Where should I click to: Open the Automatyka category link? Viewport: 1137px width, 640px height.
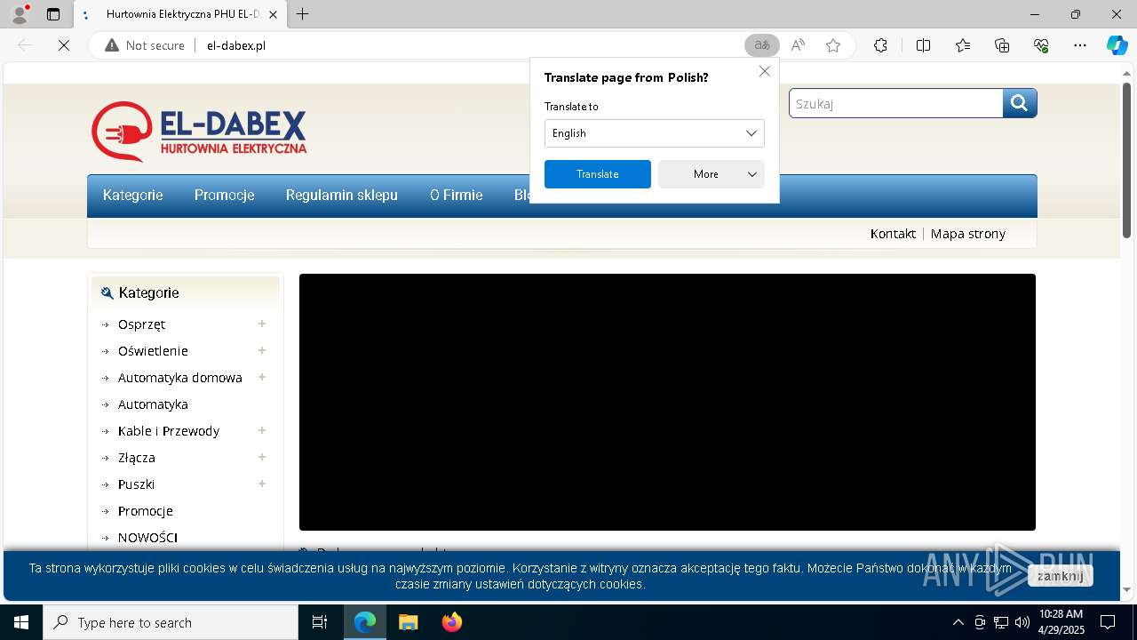[x=153, y=404]
